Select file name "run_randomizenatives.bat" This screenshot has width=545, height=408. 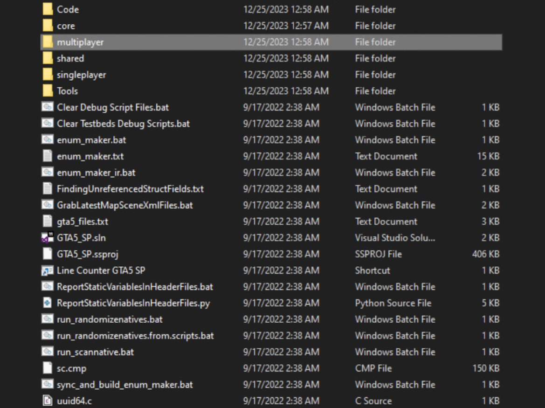pos(110,319)
